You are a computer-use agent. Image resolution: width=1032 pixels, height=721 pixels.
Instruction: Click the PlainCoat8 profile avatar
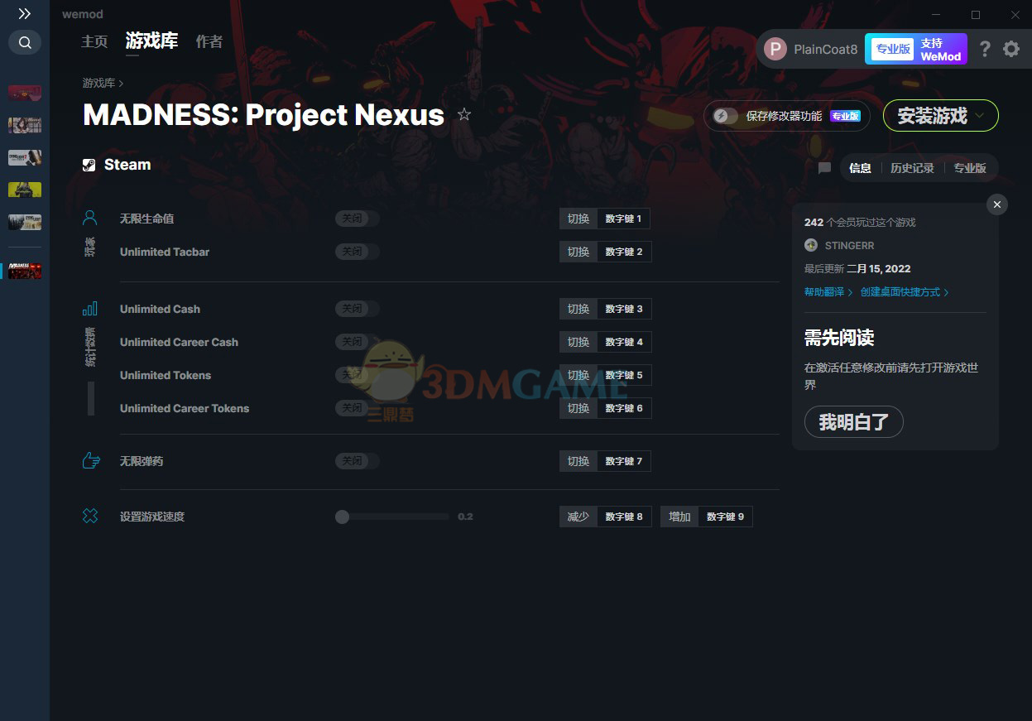point(775,49)
